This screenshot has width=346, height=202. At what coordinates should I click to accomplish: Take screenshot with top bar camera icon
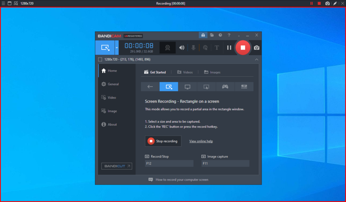coord(327,3)
